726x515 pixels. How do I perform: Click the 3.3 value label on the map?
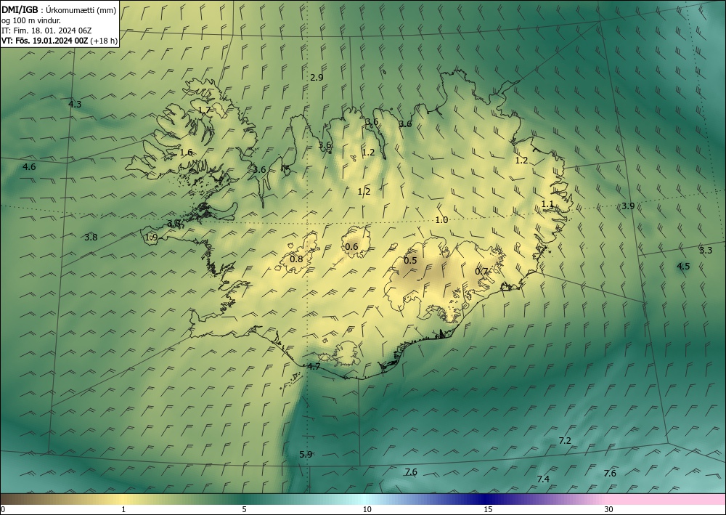(x=706, y=251)
